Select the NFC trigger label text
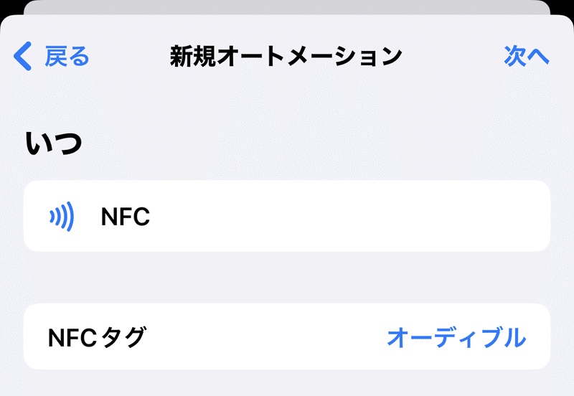The width and height of the screenshot is (574, 396). click(125, 217)
